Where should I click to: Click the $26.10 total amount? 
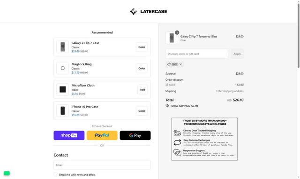(x=238, y=100)
